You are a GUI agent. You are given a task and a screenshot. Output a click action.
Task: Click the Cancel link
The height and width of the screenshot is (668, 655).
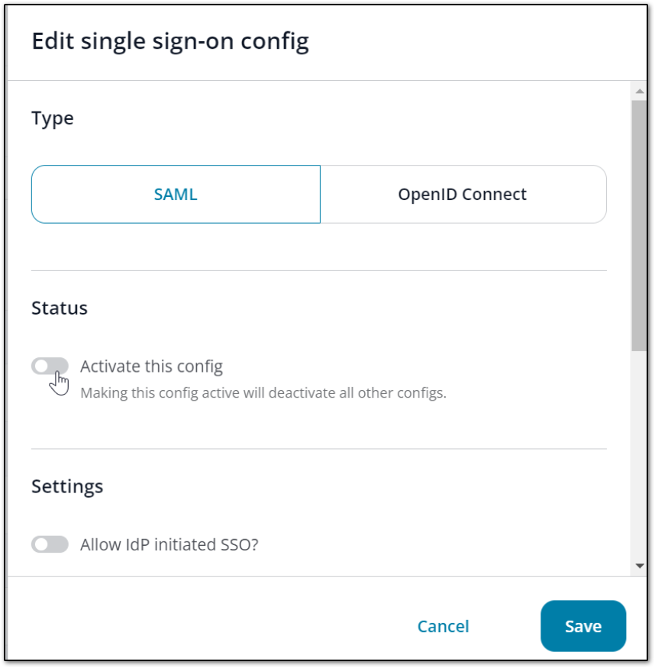(x=443, y=627)
